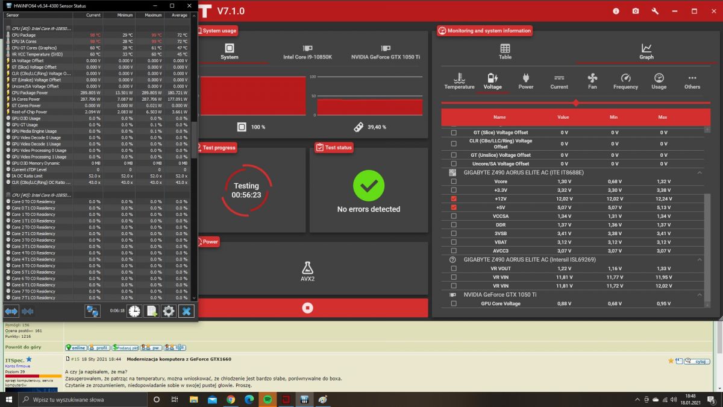Open Task View on the taskbar
The height and width of the screenshot is (407, 723).
click(175, 399)
